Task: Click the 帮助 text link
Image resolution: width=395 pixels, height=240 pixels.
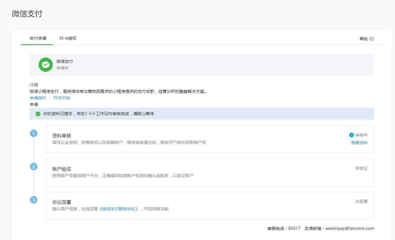Action: click(x=364, y=39)
